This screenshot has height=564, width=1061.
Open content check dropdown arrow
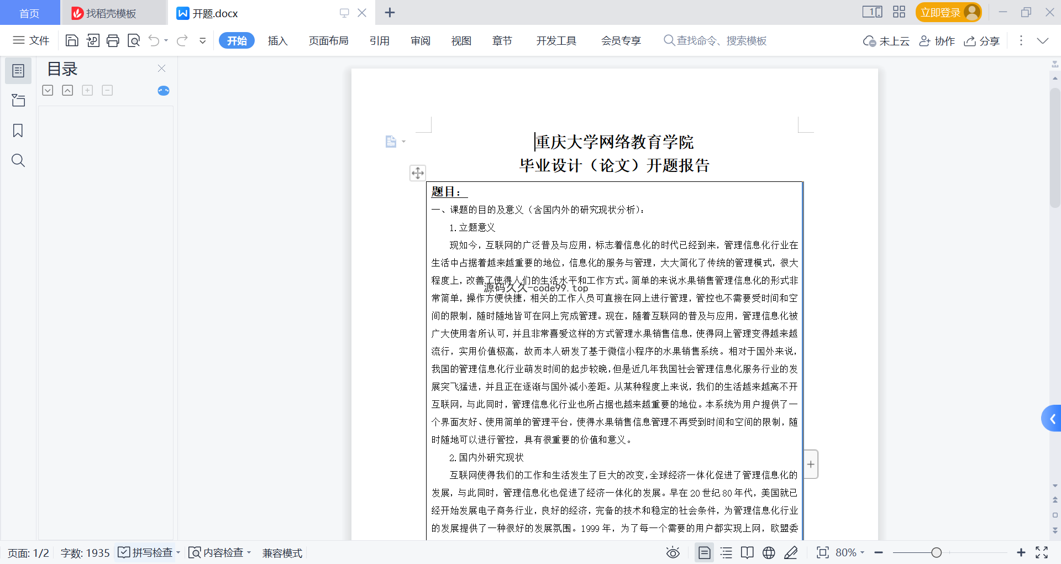click(x=249, y=553)
